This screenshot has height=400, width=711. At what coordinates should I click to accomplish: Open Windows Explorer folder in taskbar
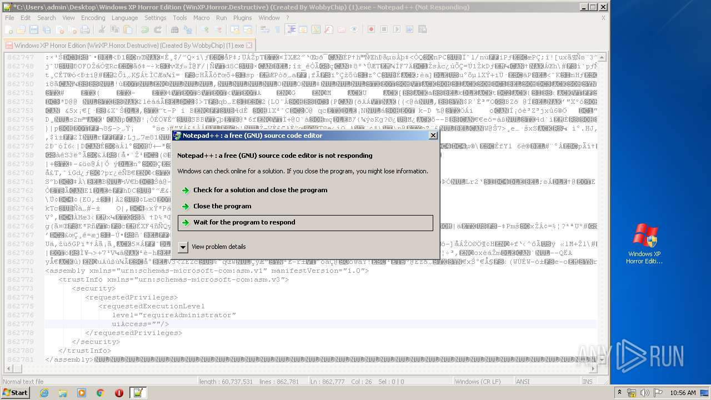pos(63,393)
